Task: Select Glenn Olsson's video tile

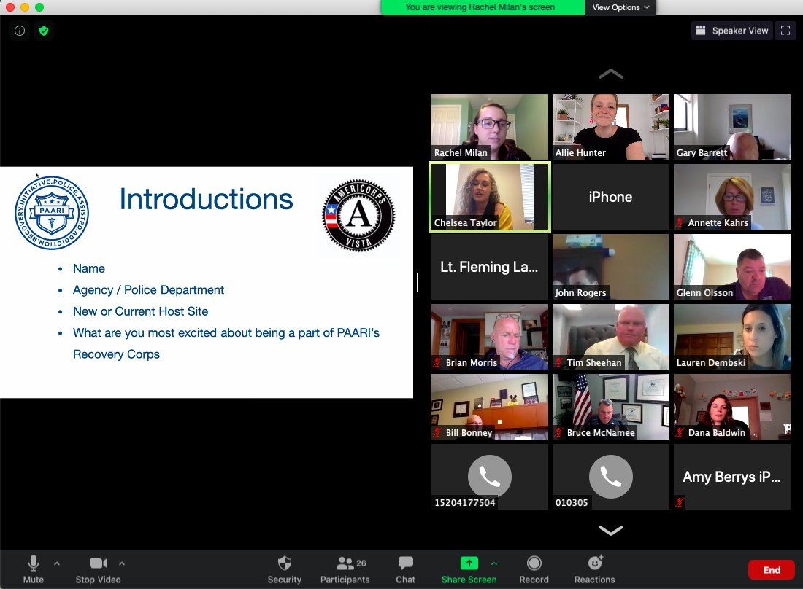Action: (x=731, y=267)
